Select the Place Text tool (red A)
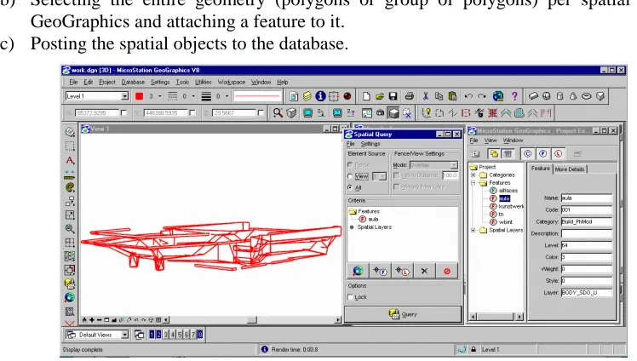The height and width of the screenshot is (361, 637). click(x=70, y=160)
